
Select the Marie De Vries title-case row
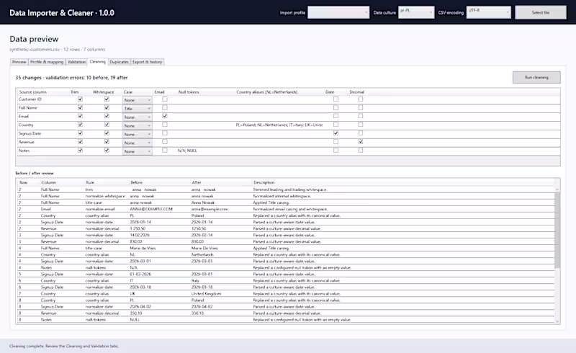[x=285, y=249]
